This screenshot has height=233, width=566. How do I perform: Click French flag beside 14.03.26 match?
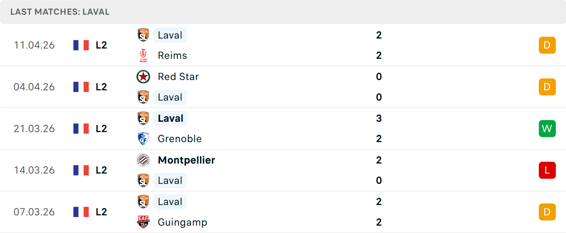coord(81,170)
